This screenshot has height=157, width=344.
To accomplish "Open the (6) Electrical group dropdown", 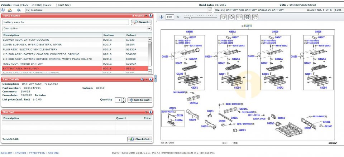I will click(210, 10).
